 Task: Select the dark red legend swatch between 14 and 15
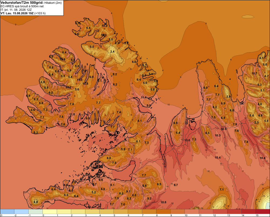249,212
